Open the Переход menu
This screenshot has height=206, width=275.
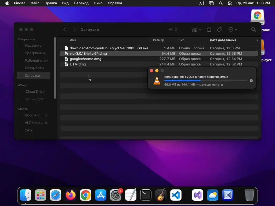pos(81,3)
